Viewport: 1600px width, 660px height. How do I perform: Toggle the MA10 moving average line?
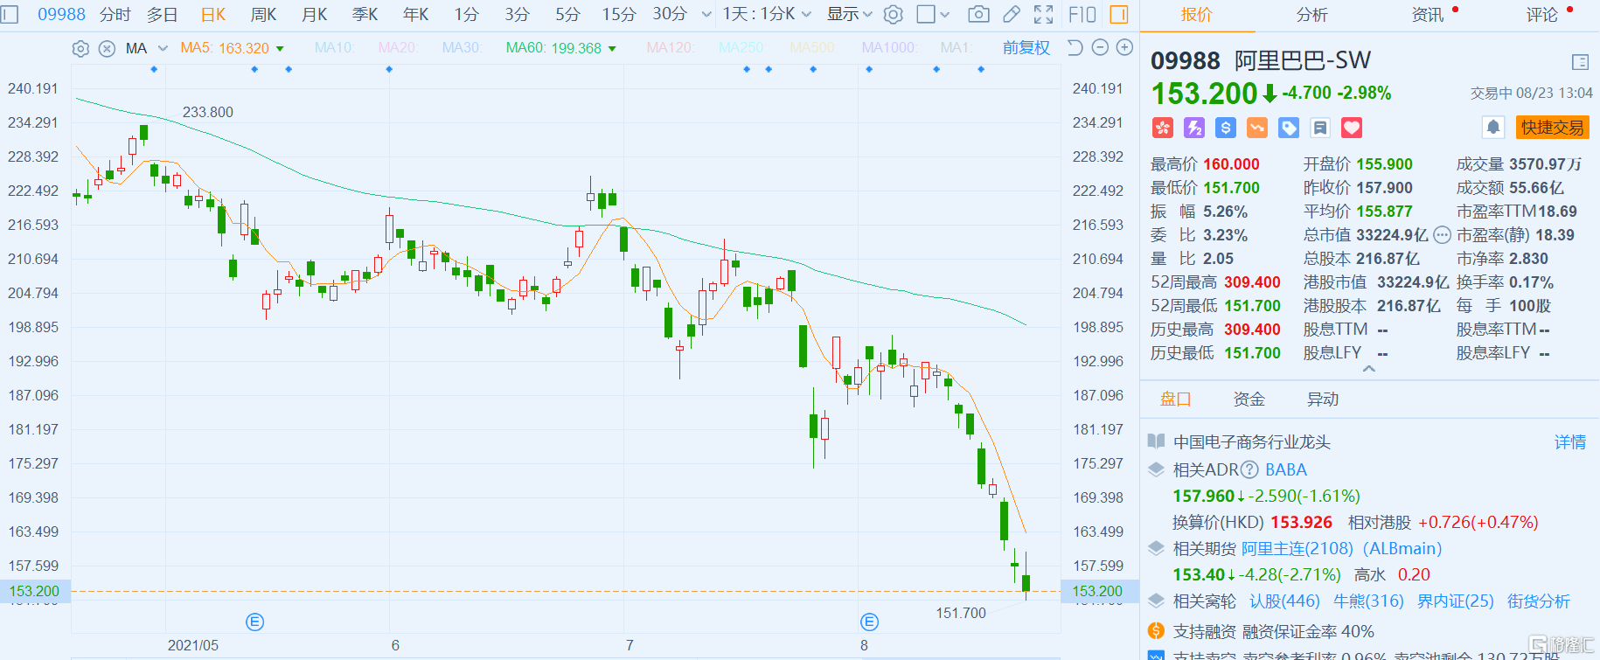point(333,48)
